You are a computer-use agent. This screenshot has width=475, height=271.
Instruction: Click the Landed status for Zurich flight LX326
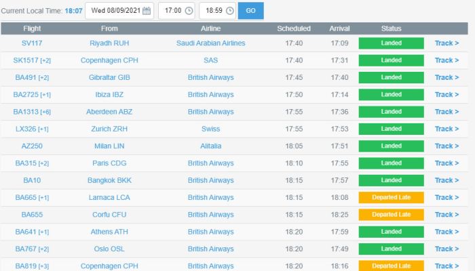[x=391, y=129]
